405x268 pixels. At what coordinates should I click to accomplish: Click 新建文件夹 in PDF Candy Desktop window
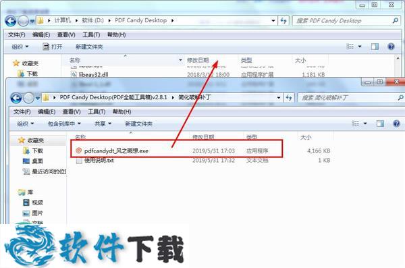pyautogui.click(x=89, y=47)
